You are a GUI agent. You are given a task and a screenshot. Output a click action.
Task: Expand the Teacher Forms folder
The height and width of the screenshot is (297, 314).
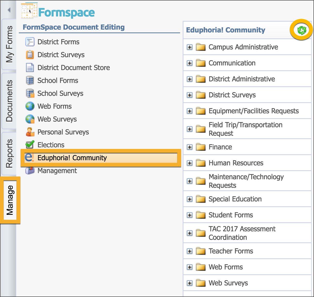[x=190, y=251]
